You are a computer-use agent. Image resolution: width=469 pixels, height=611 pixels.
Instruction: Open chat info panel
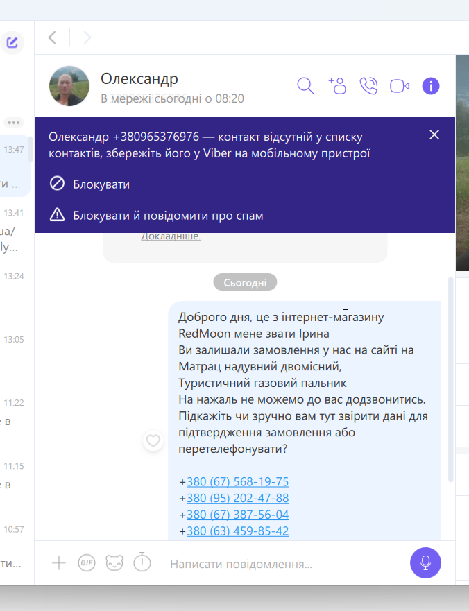coord(431,86)
